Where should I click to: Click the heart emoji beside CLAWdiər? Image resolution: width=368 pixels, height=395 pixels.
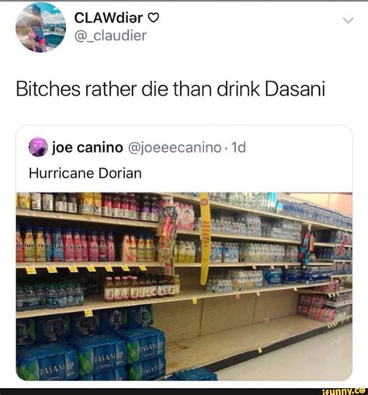(154, 18)
